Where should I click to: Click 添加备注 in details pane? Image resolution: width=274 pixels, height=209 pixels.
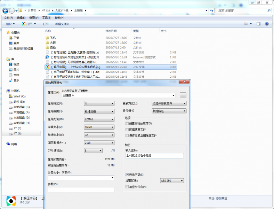click(221, 198)
